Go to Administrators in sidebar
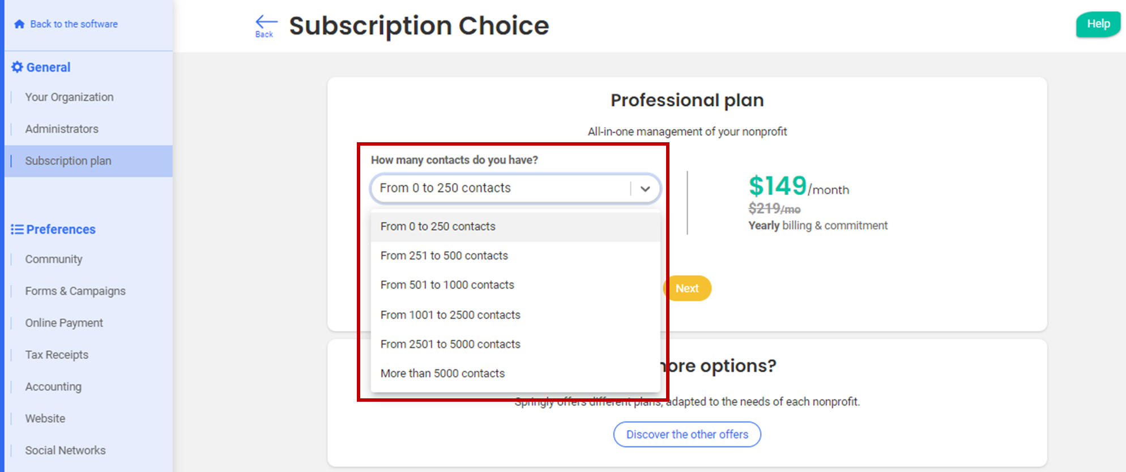This screenshot has height=472, width=1126. [x=62, y=129]
